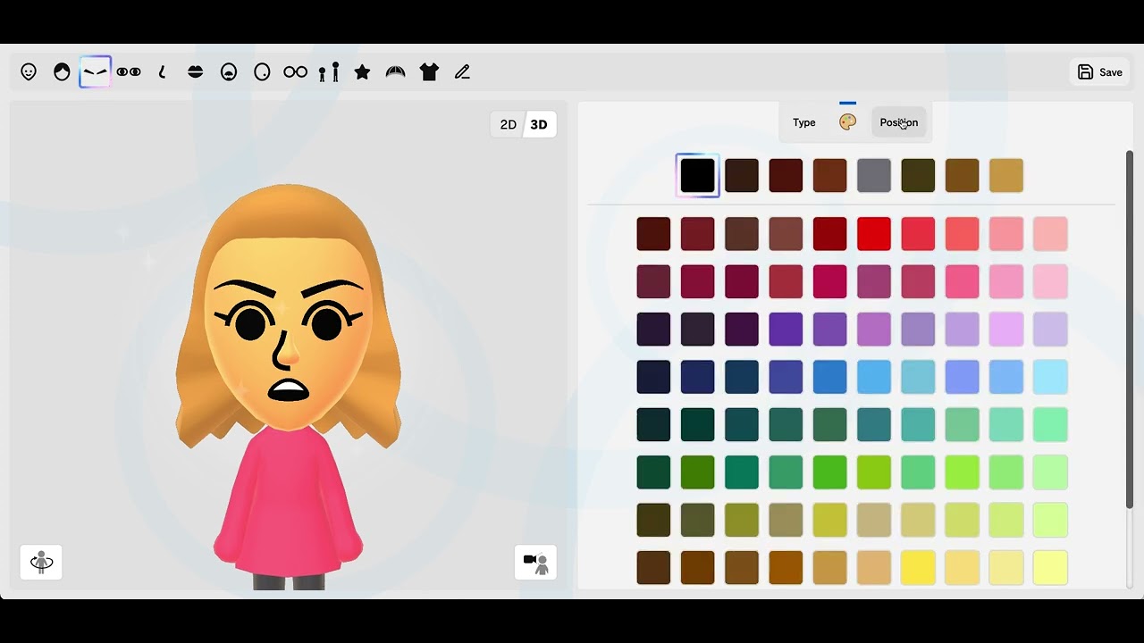The width and height of the screenshot is (1144, 643).
Task: Save the character
Action: 1100,72
